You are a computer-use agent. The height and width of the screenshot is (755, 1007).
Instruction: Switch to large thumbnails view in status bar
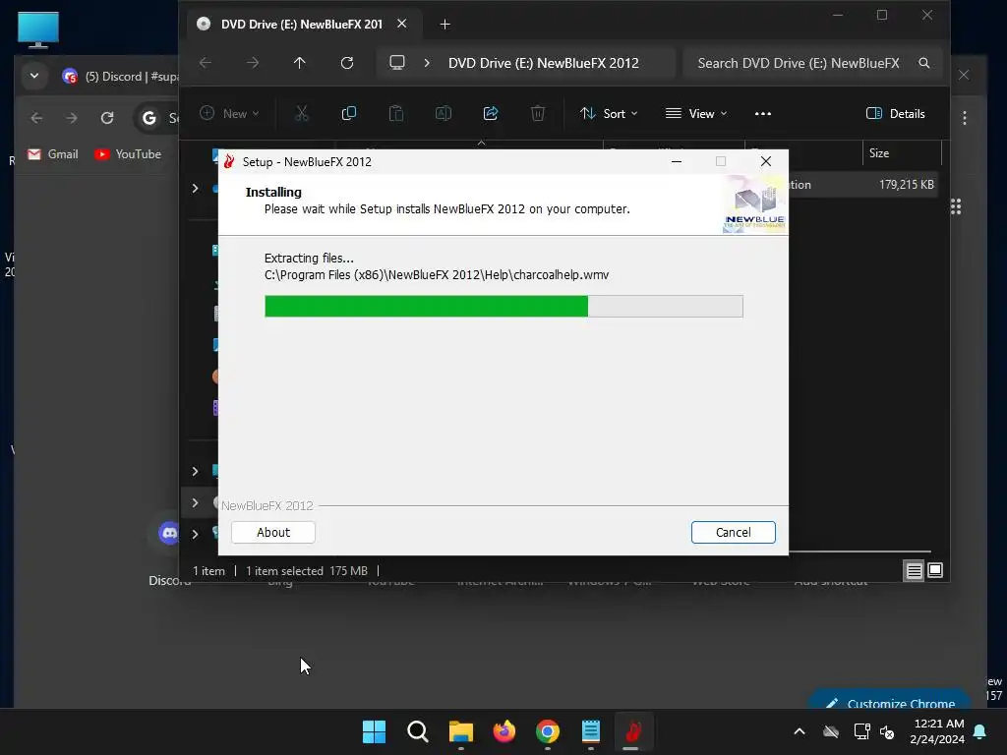point(936,570)
